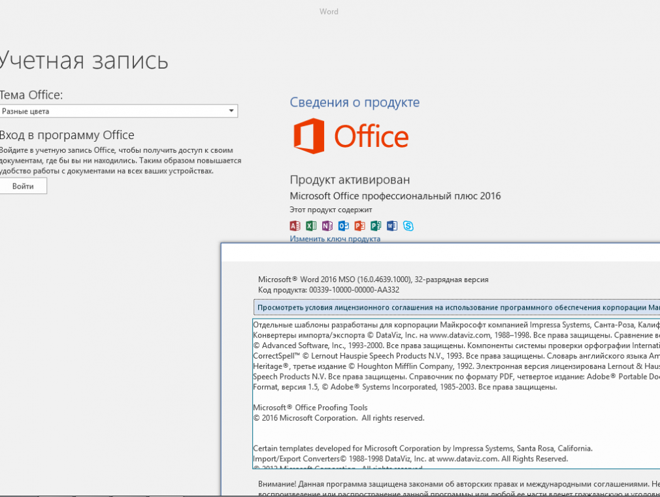Click the Сведения о продукте heading

(355, 103)
